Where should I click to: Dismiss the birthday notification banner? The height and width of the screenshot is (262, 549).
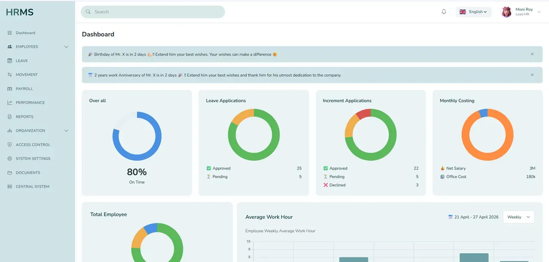click(x=532, y=54)
